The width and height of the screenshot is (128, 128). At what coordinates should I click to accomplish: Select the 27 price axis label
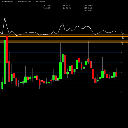pos(122,62)
